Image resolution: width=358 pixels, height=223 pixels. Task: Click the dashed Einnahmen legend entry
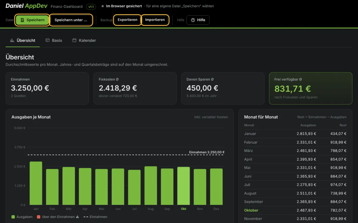point(95,217)
